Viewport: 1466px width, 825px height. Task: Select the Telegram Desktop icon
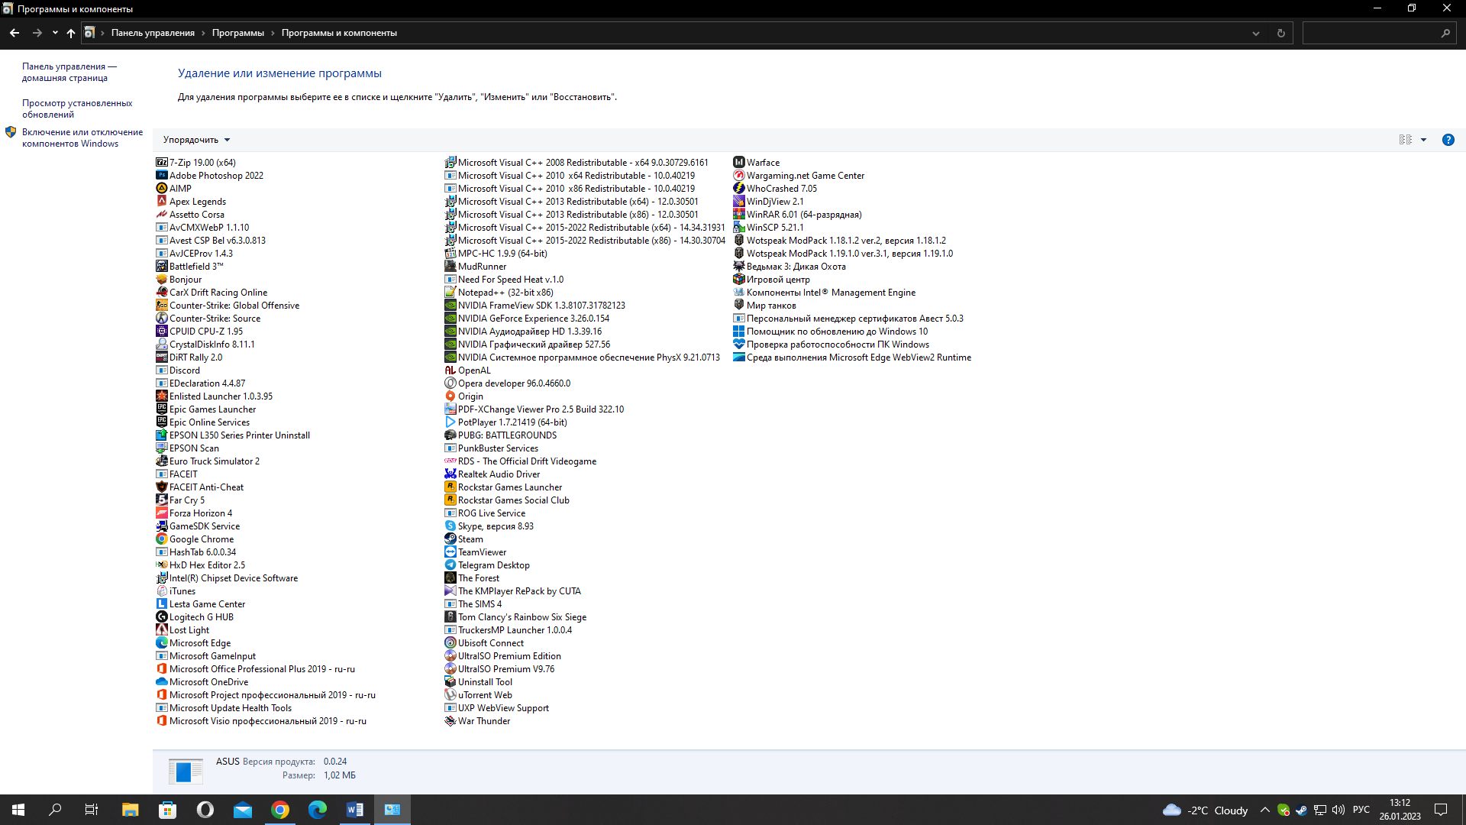click(x=450, y=565)
